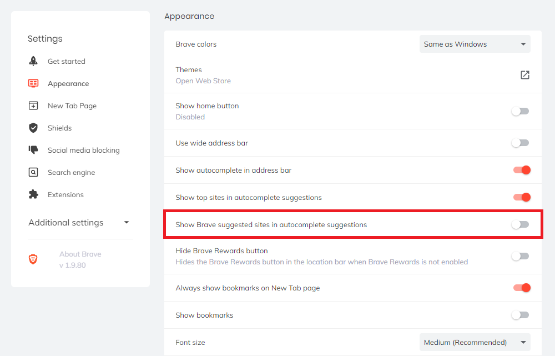Open Shields settings section
555x356 pixels.
click(59, 128)
